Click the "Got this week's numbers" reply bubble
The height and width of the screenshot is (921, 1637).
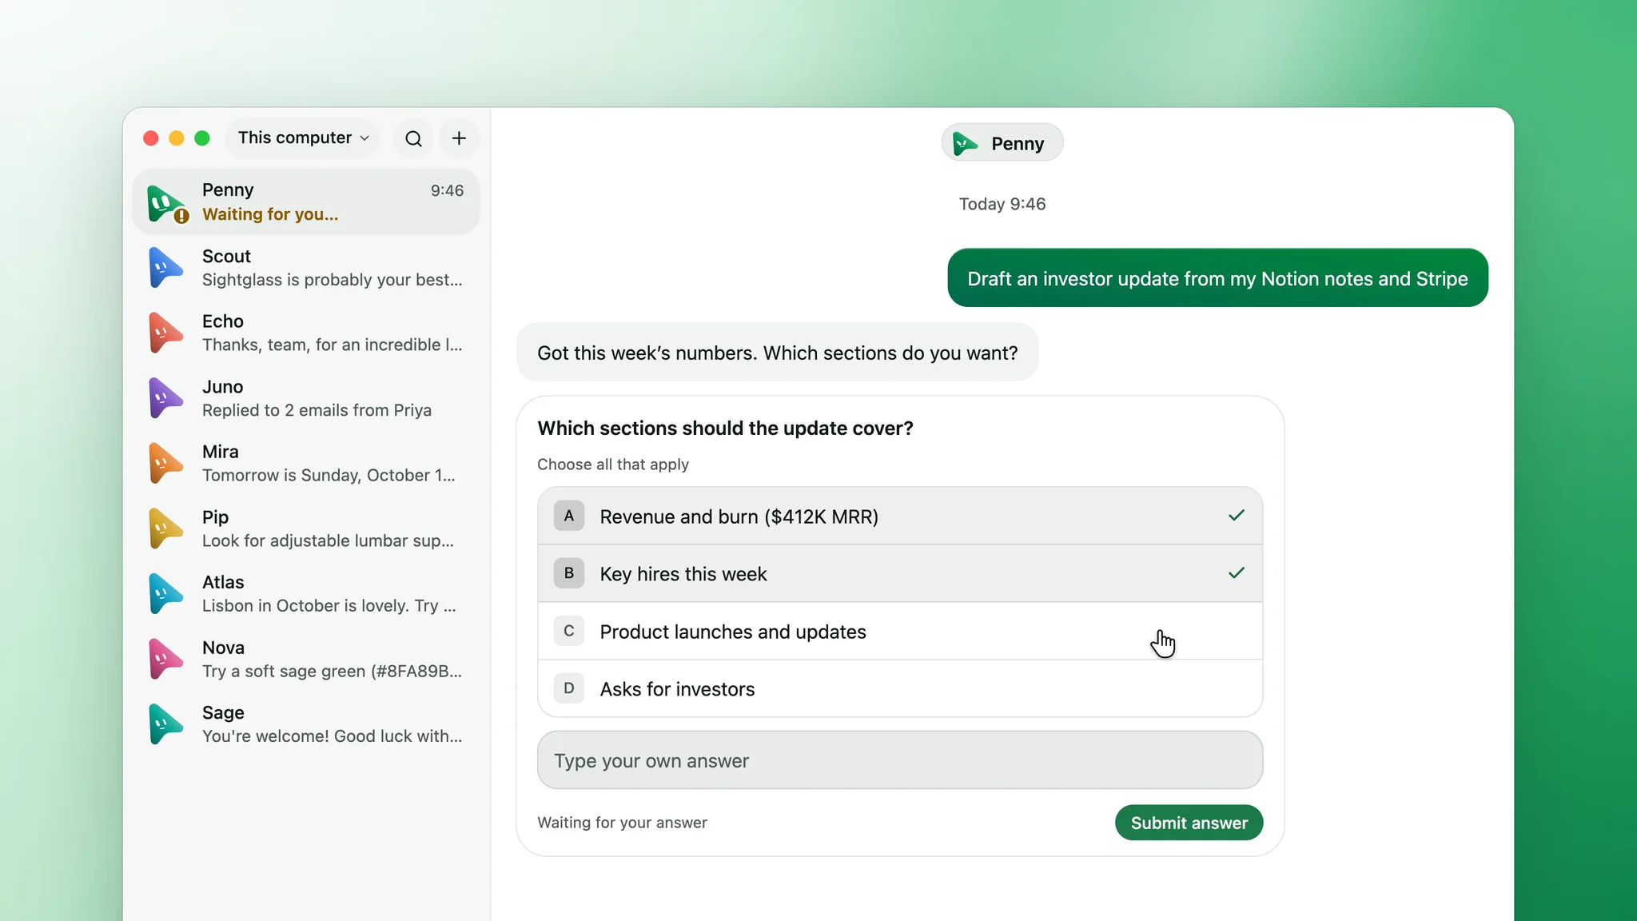pos(777,353)
